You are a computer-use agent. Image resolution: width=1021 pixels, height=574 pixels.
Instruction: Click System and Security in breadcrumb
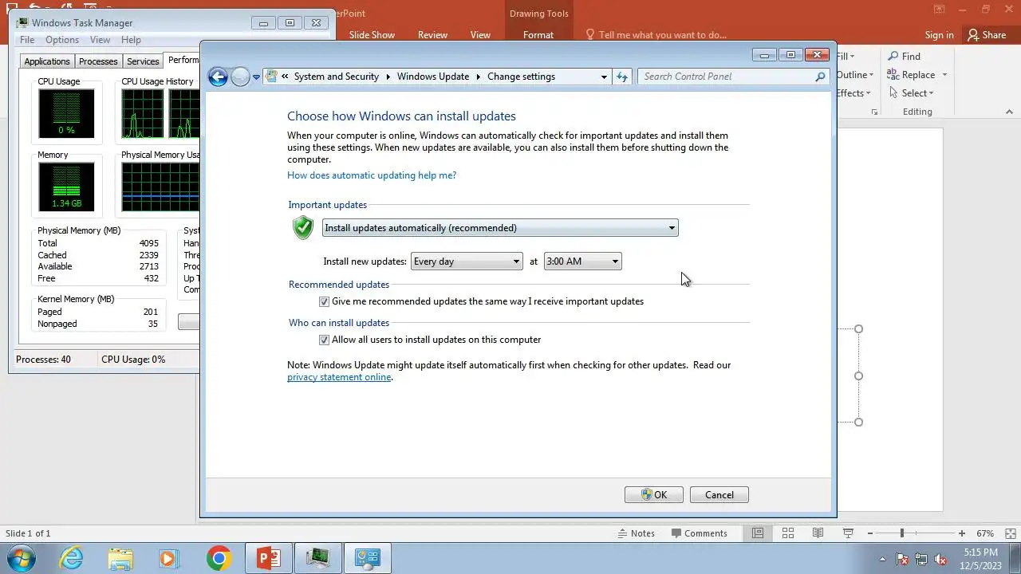[x=336, y=77]
